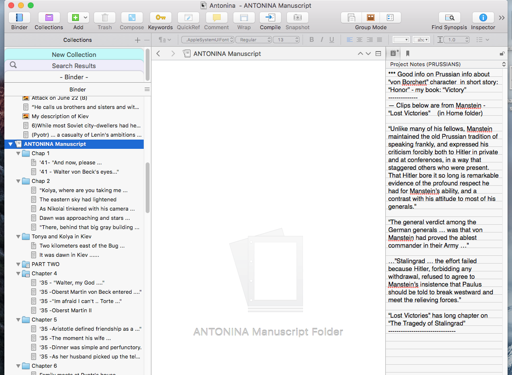Click the inspector bookmark icon
The height and width of the screenshot is (375, 512).
coord(408,54)
